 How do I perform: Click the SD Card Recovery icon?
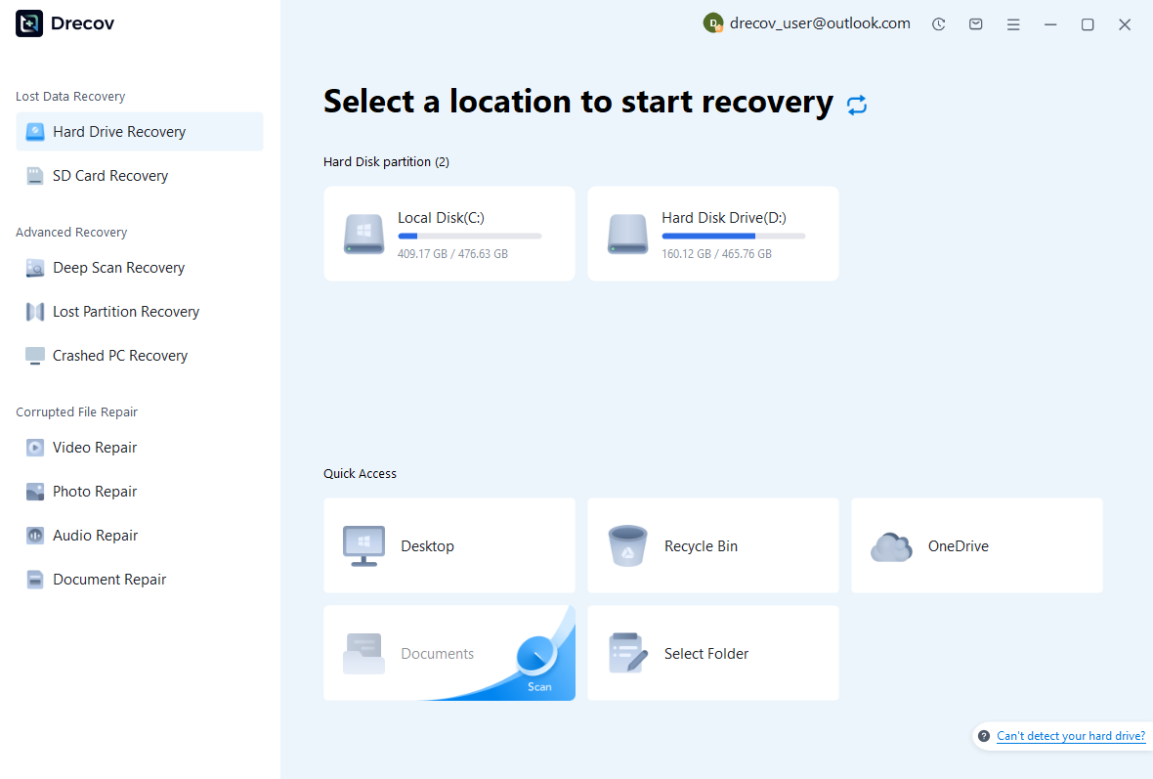(x=34, y=176)
